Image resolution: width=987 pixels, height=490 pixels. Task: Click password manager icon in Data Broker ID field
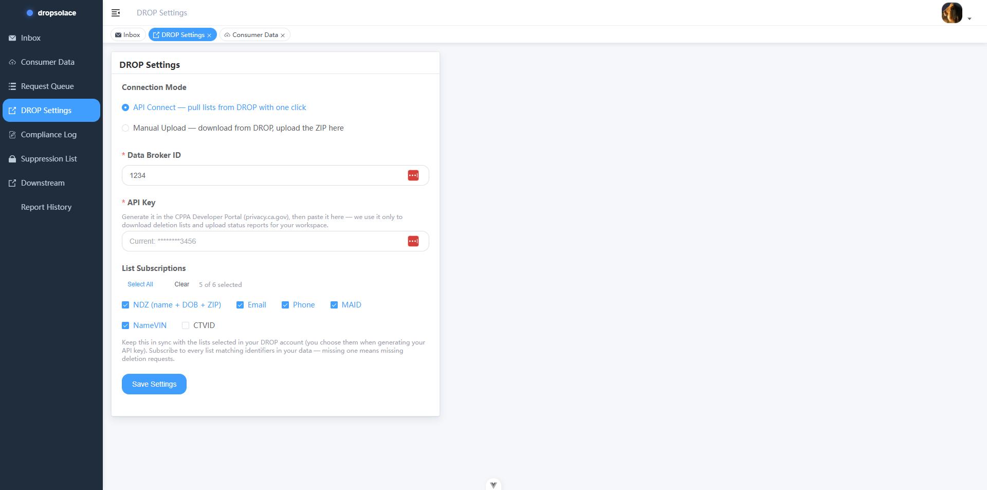413,175
